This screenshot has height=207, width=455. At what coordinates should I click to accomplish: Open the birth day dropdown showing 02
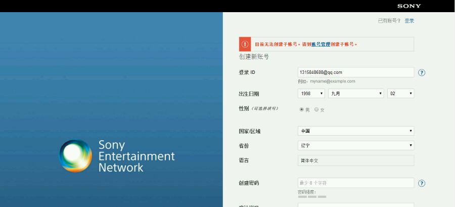(401, 94)
